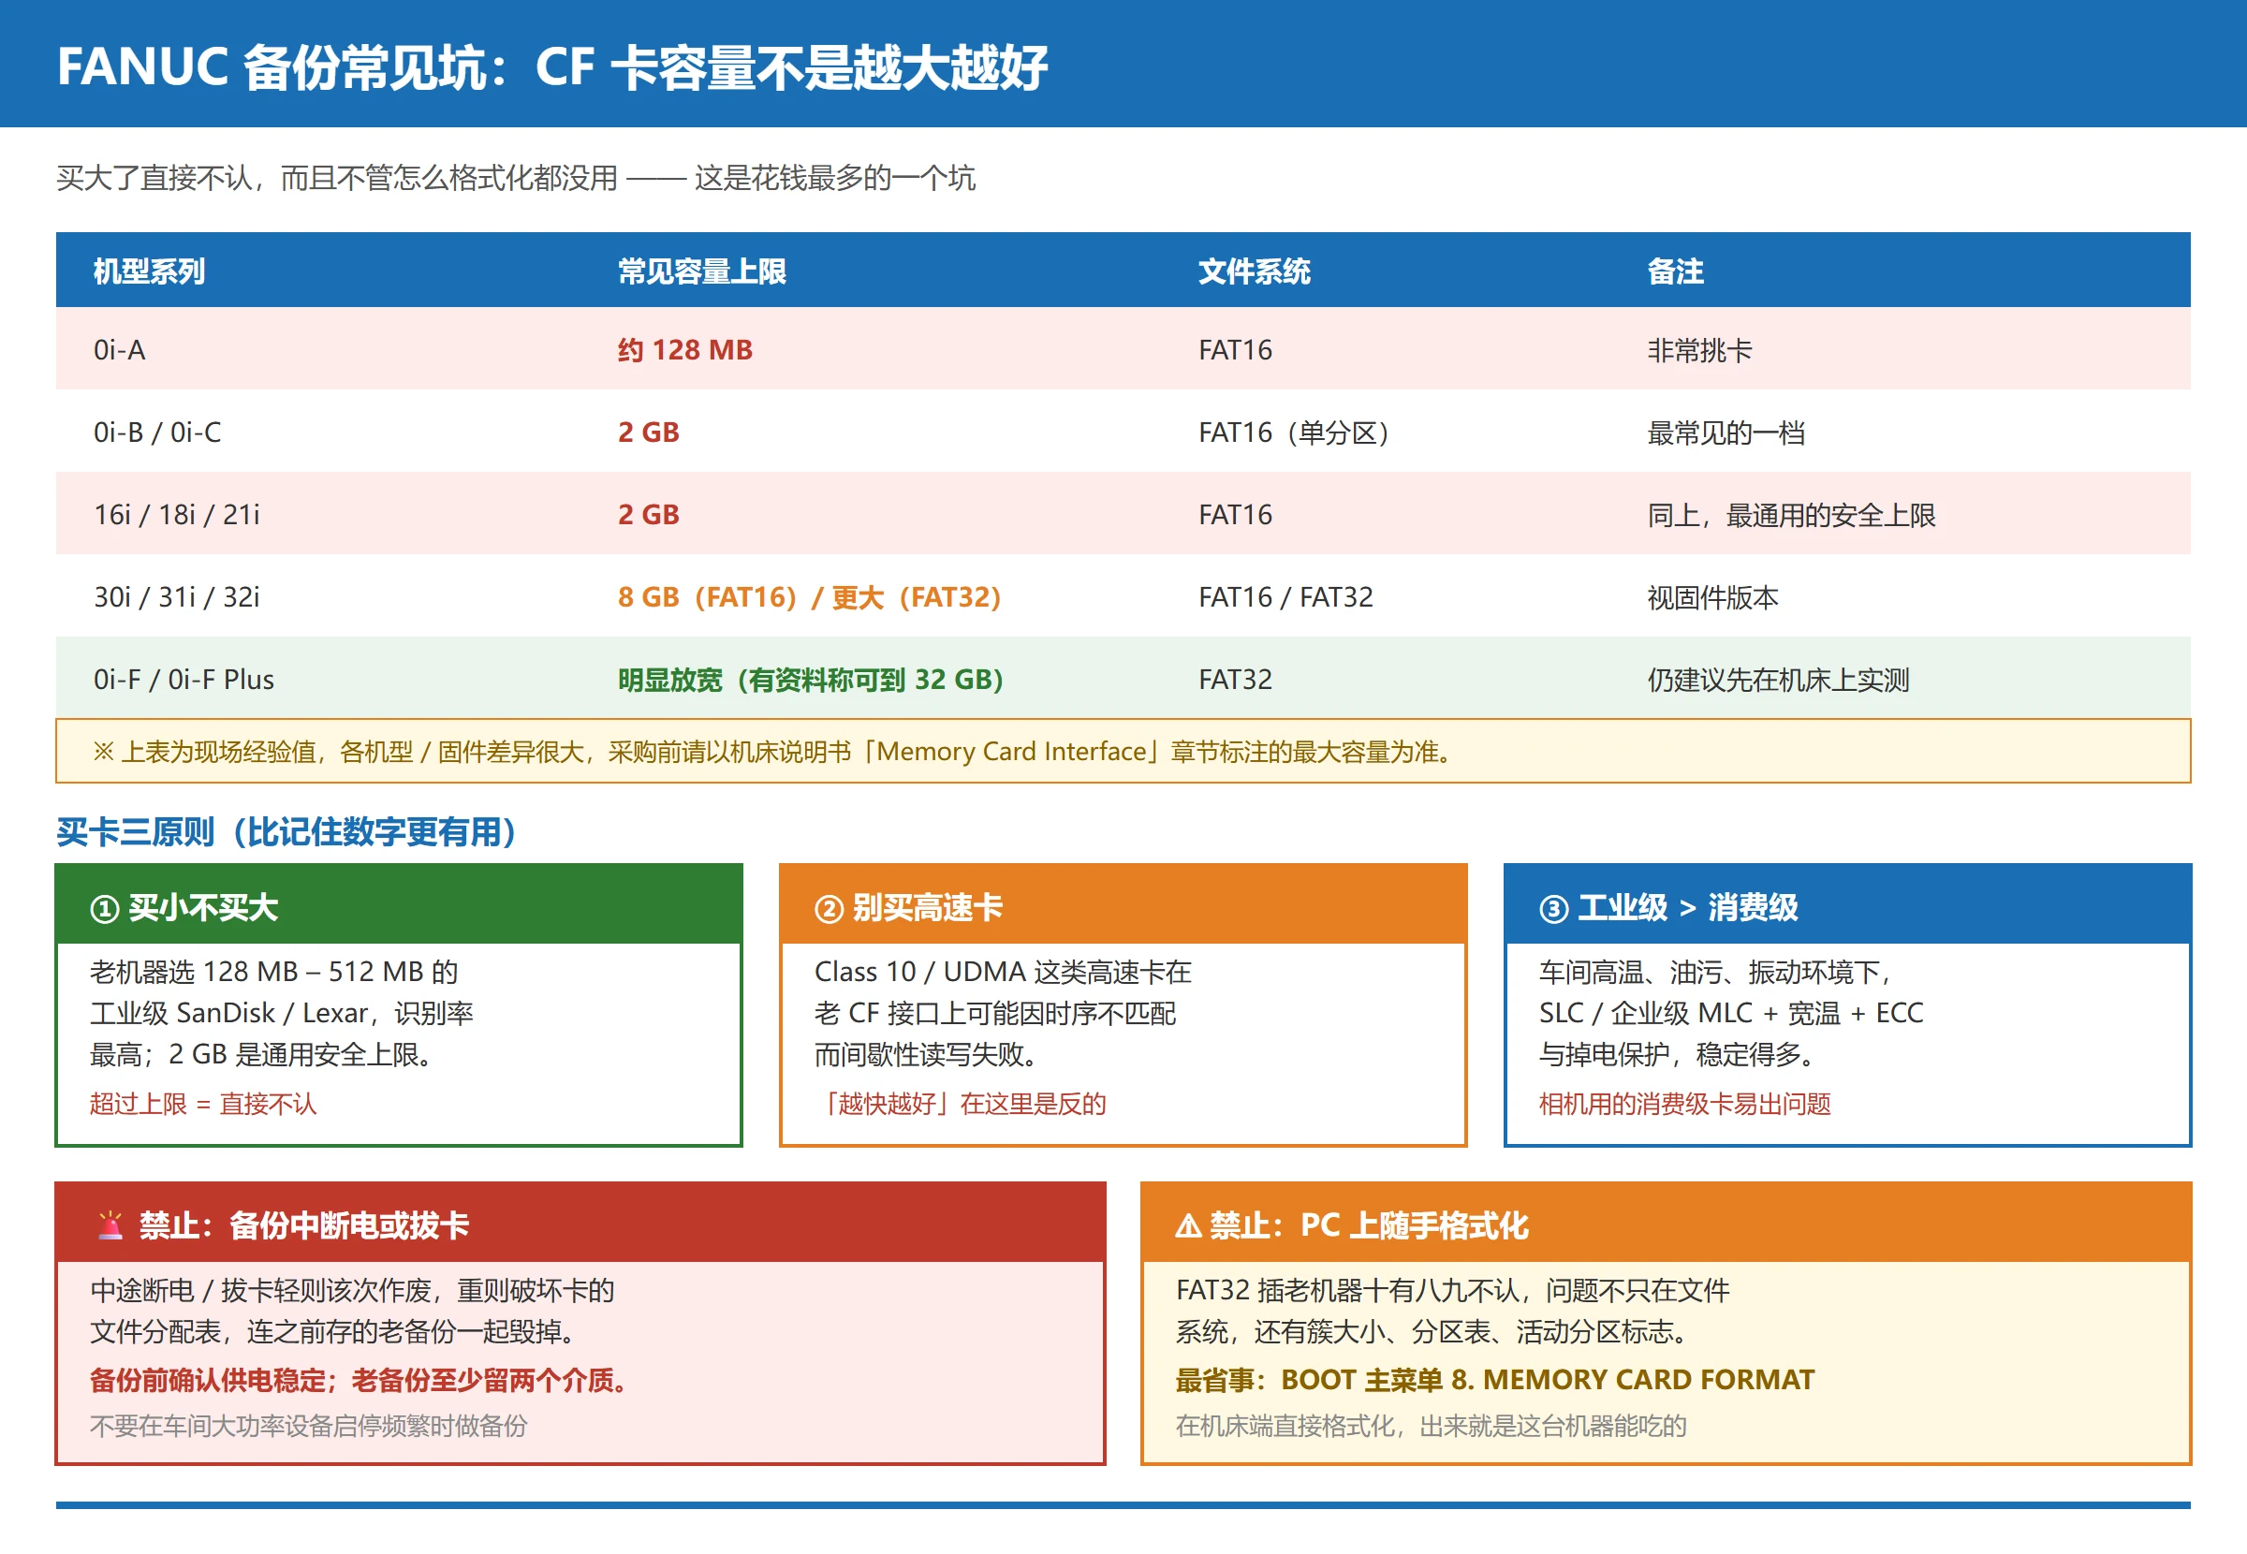Click the circled ③ number icon
The width and height of the screenshot is (2247, 1554).
1553,908
